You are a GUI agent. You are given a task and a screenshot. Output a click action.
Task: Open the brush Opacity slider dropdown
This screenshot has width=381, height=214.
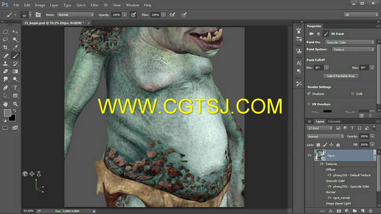tap(125, 15)
